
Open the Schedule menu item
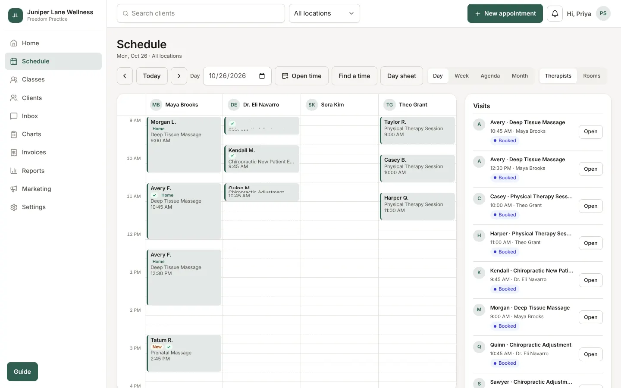[53, 61]
